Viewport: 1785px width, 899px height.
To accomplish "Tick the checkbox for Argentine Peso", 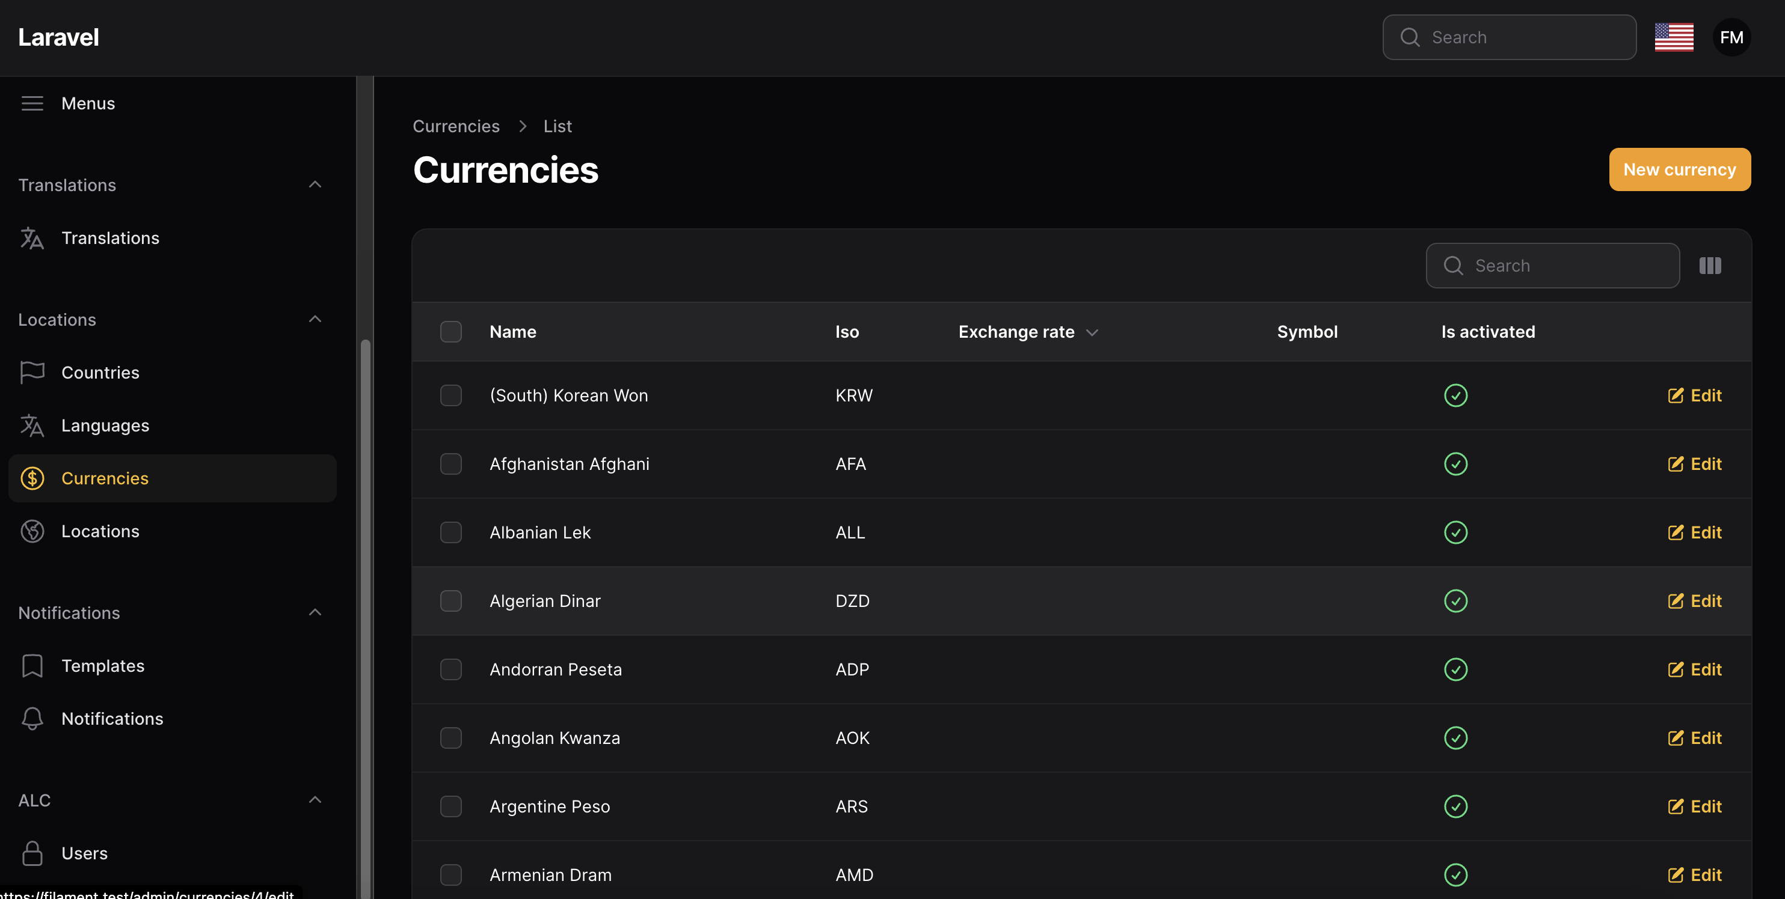I will (451, 806).
